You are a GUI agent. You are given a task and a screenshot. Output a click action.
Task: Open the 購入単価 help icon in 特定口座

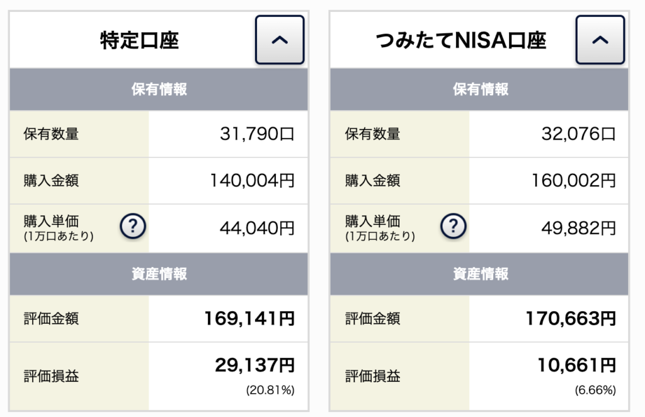pos(133,226)
